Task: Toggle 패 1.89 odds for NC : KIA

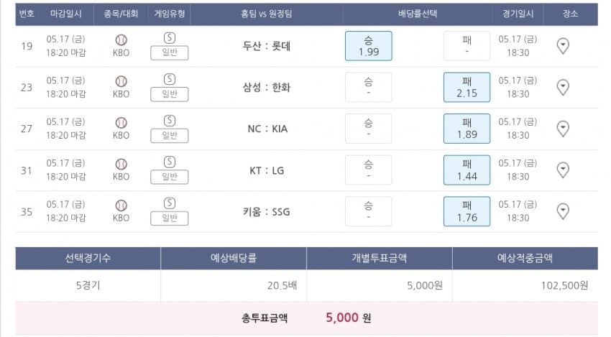Action: coord(467,129)
